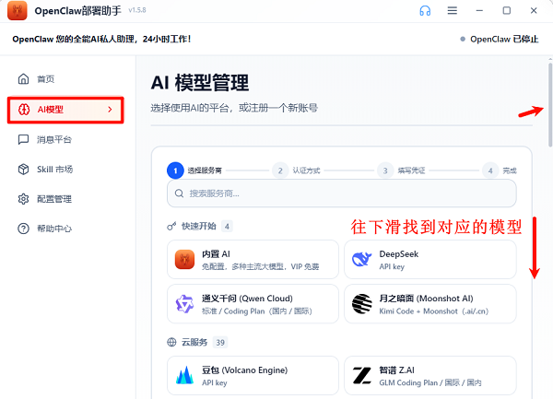The image size is (553, 399).
Task: Click the 内置 AI provider logo
Action: click(x=184, y=260)
